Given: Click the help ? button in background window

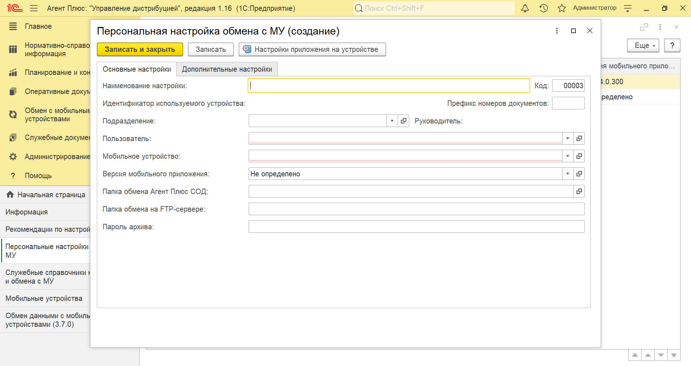Looking at the screenshot, I should [x=672, y=46].
